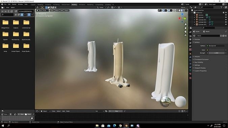Expand the Volume panel
Viewport: 228px width, 128px height.
[197, 57]
